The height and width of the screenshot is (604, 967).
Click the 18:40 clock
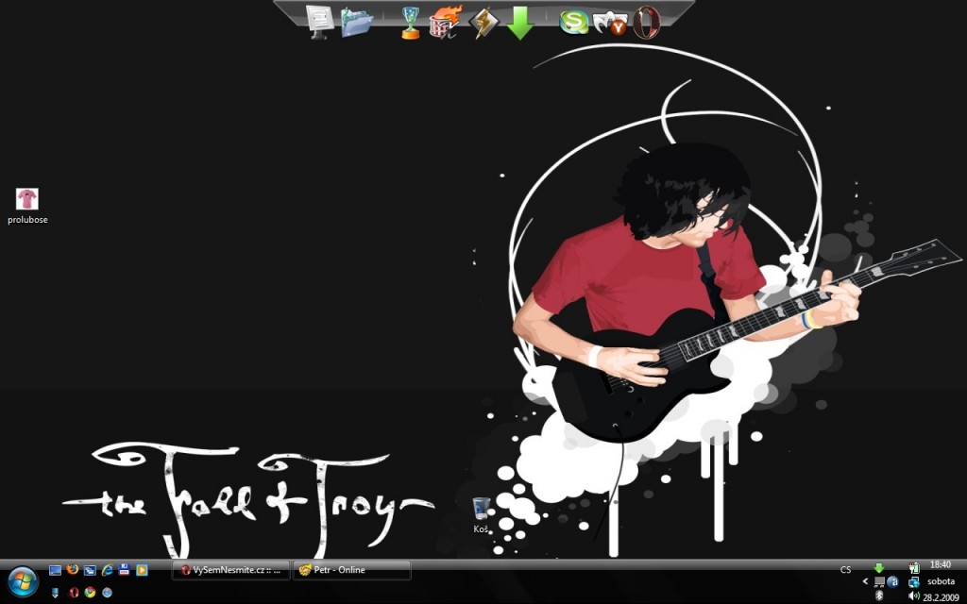coord(941,564)
